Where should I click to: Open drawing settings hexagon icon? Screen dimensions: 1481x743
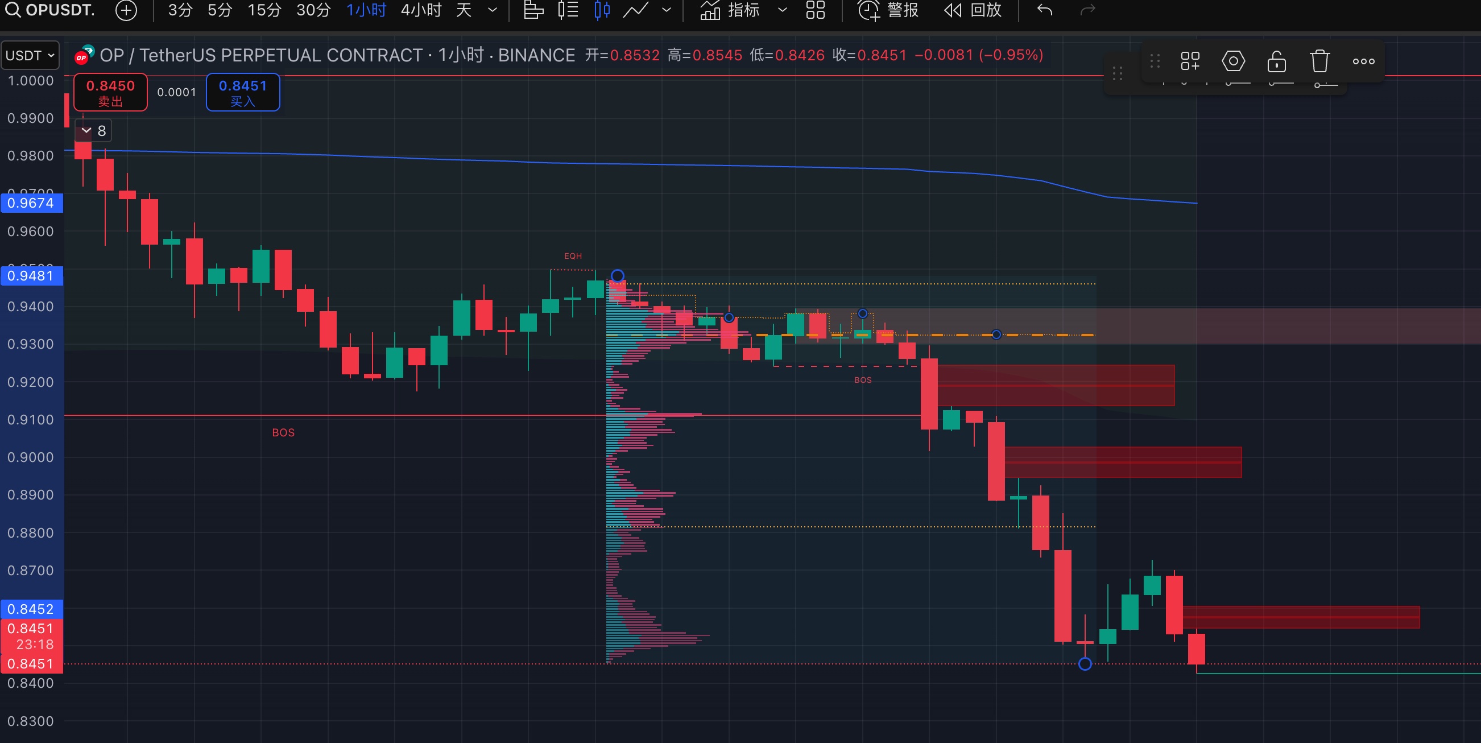click(1233, 61)
